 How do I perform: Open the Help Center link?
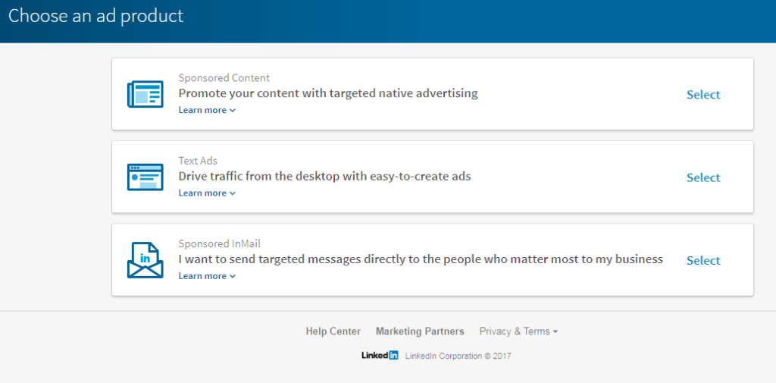(x=333, y=331)
